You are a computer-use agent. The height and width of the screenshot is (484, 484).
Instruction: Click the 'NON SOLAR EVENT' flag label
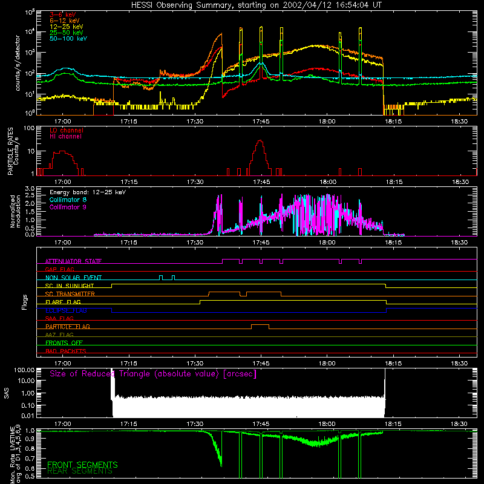pyautogui.click(x=73, y=278)
